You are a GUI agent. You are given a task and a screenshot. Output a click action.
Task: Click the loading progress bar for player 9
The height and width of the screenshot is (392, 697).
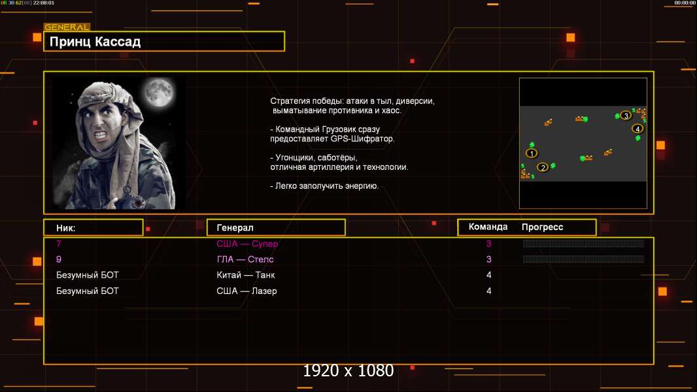point(583,259)
